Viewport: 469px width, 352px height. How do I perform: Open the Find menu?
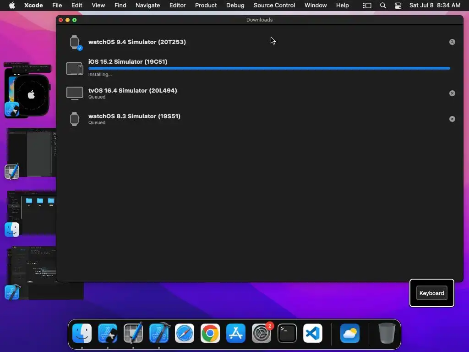click(x=120, y=5)
